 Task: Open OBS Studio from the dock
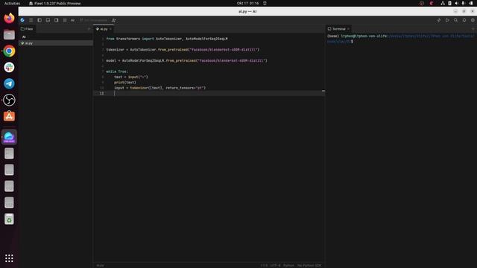tap(9, 100)
